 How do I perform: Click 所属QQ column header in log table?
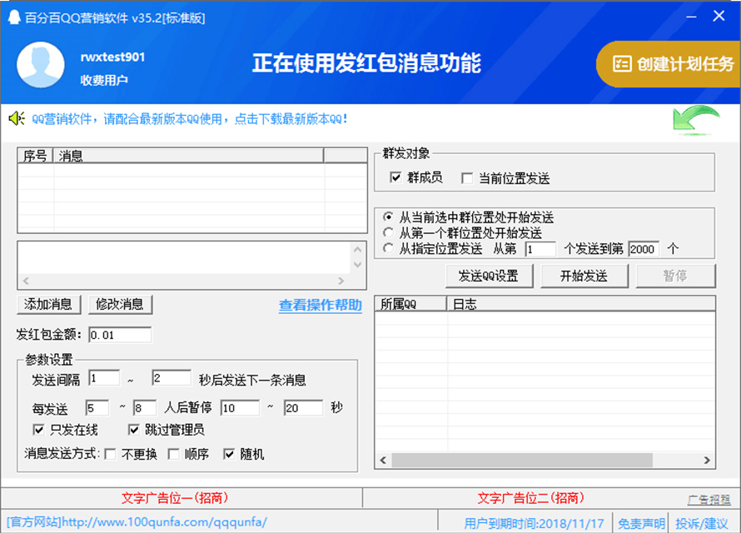click(x=410, y=304)
